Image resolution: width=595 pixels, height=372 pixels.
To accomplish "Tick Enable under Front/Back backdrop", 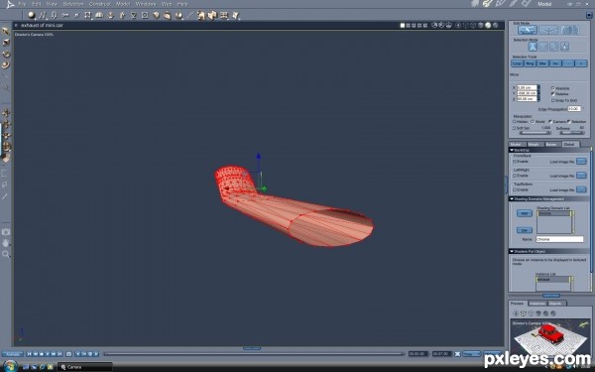I will pyautogui.click(x=515, y=162).
